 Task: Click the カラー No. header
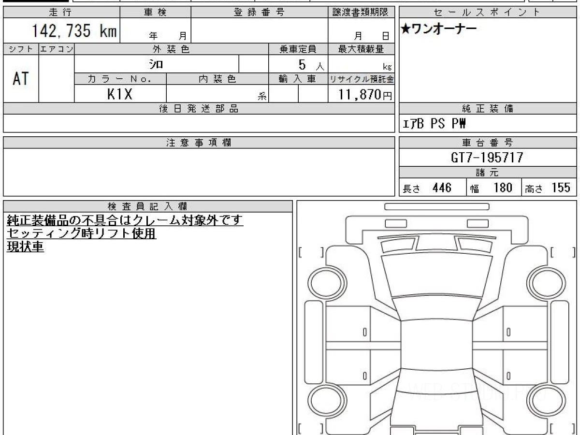click(120, 79)
